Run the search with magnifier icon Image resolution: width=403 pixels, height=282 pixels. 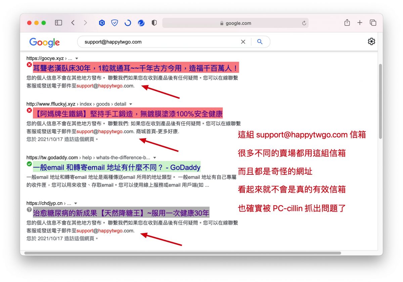(260, 42)
